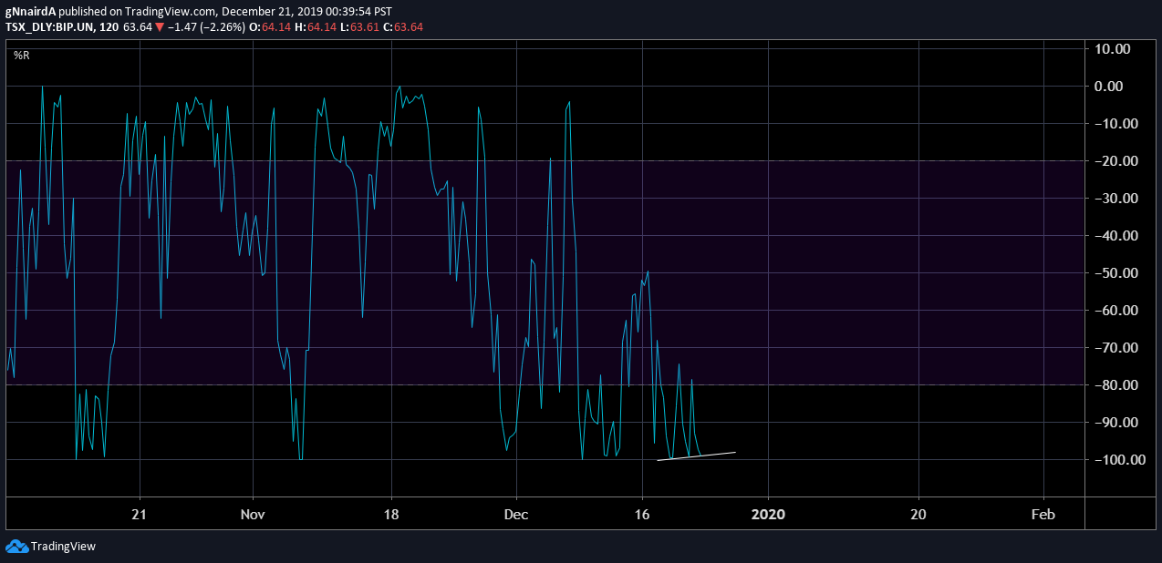Click the 2020 label on time axis
The image size is (1162, 563).
point(768,514)
